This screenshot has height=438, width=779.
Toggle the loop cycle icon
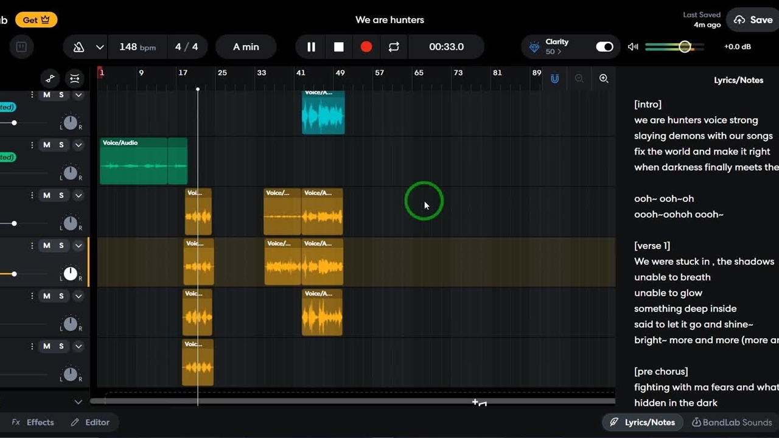(394, 47)
